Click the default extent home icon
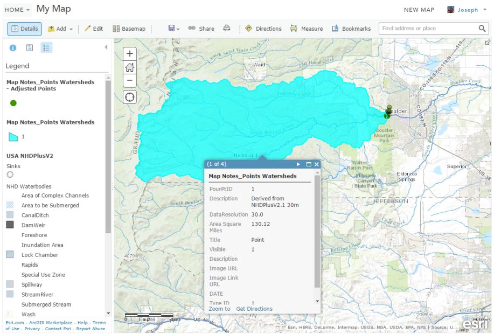 (x=130, y=67)
